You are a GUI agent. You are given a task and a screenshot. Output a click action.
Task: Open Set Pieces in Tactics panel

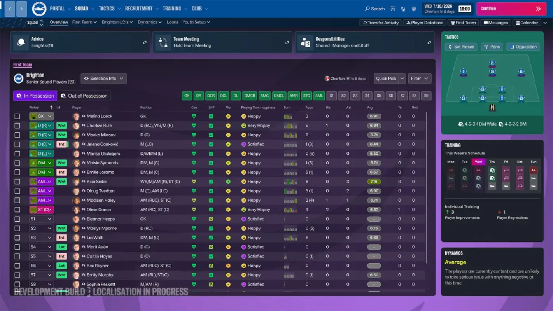pyautogui.click(x=461, y=47)
